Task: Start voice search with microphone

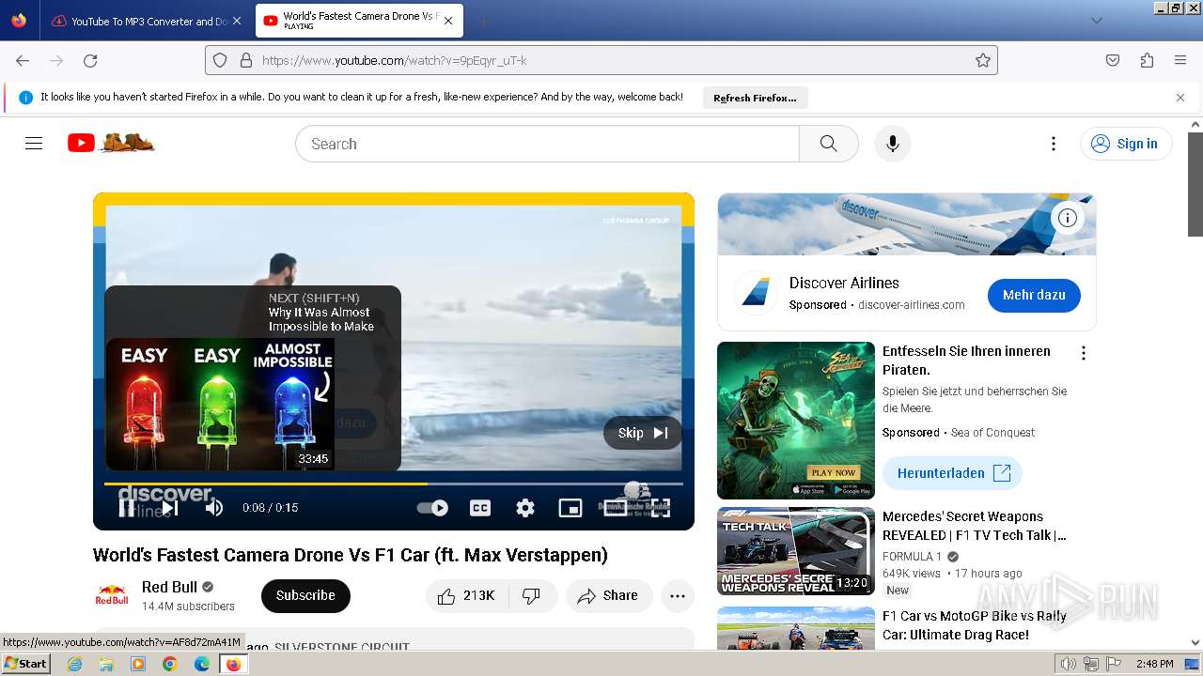Action: click(893, 144)
